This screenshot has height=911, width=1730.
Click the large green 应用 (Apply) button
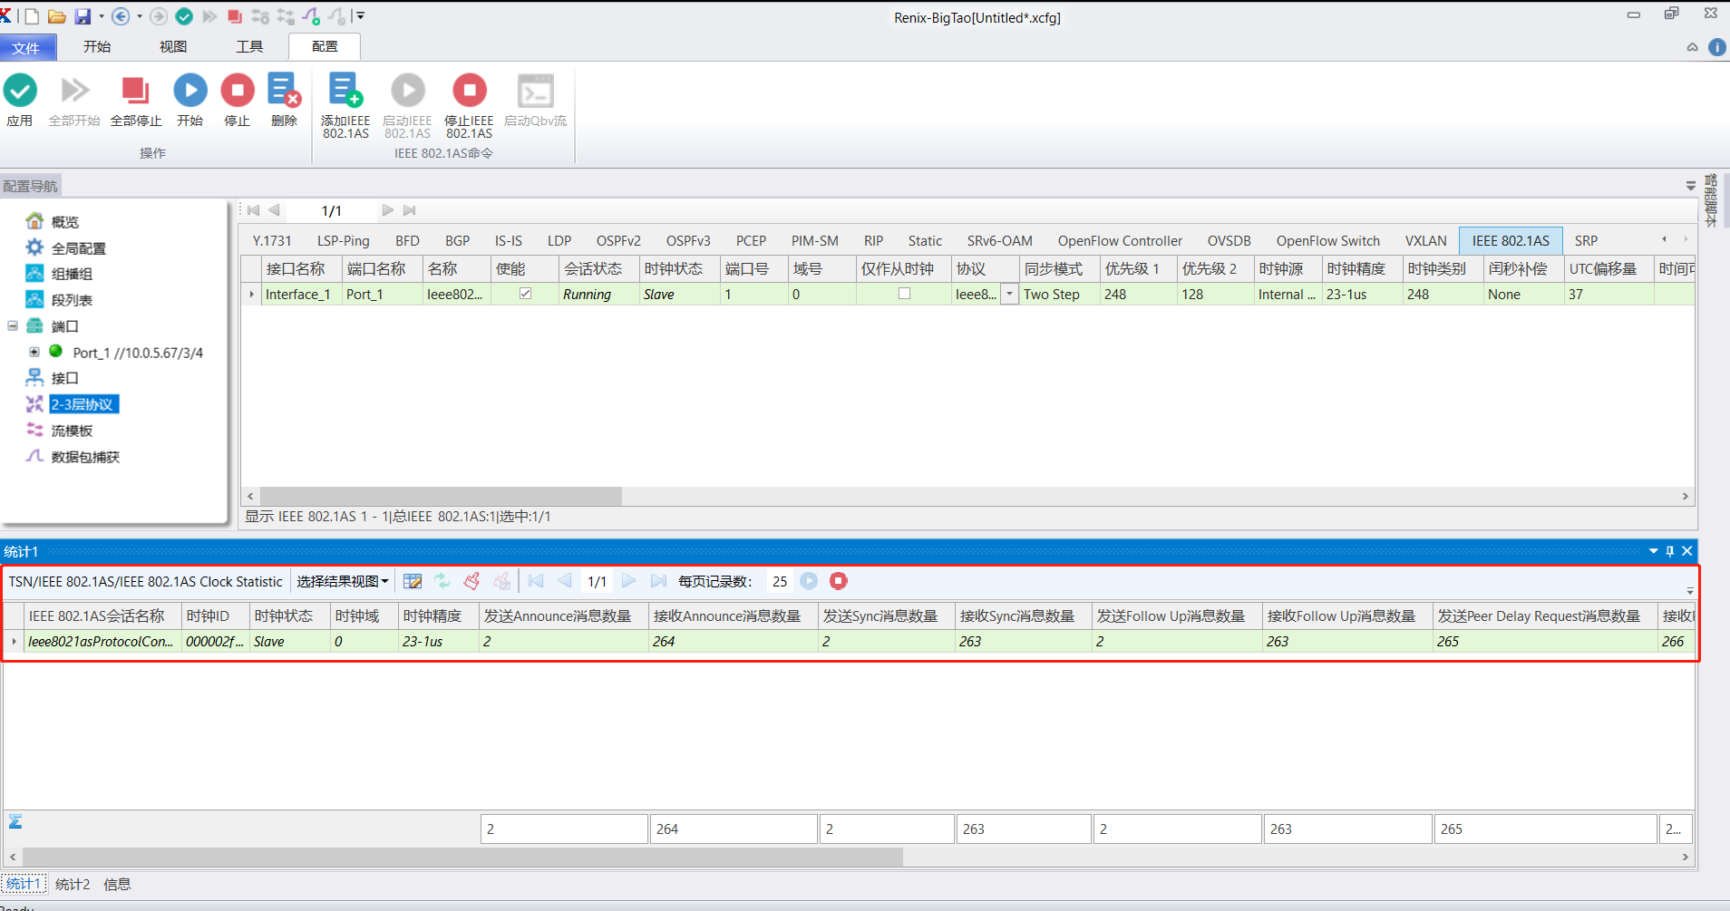[x=20, y=101]
